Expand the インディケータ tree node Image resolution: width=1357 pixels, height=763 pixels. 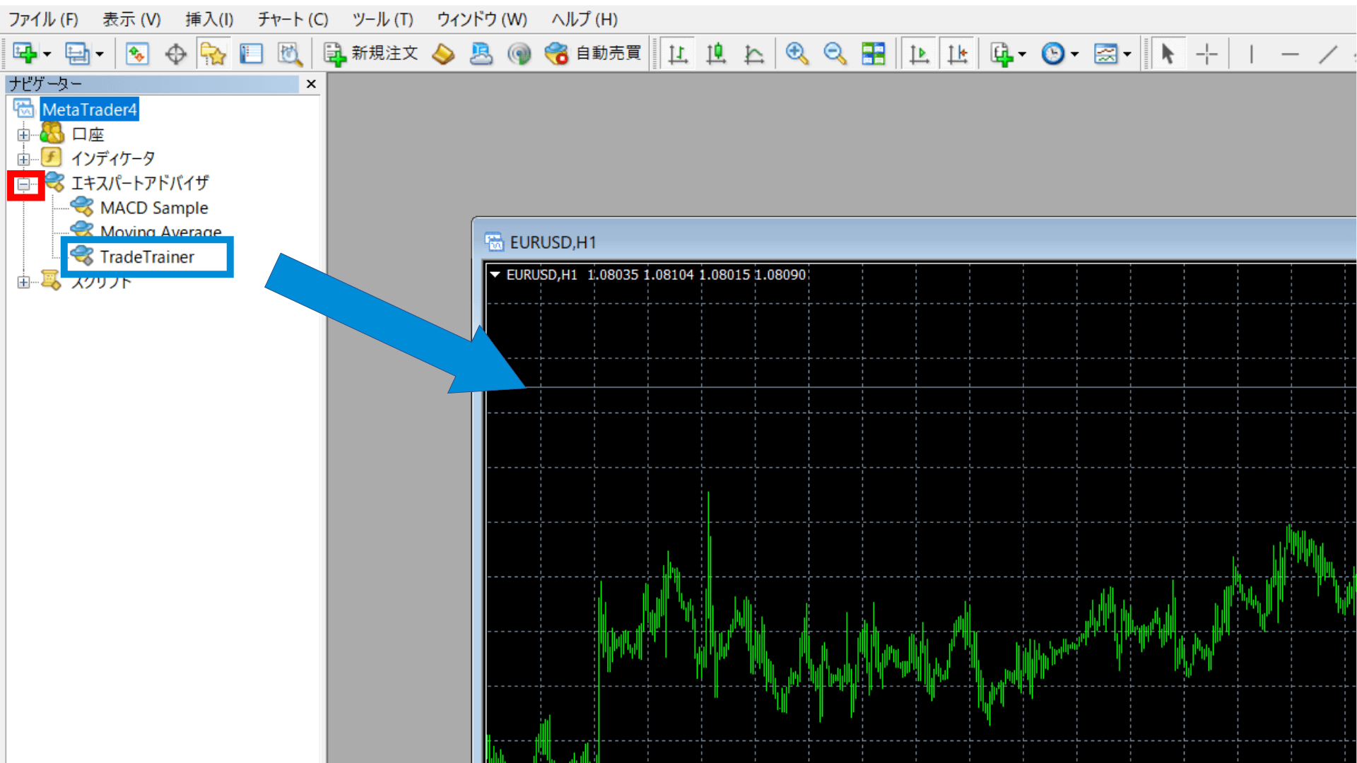pos(24,159)
